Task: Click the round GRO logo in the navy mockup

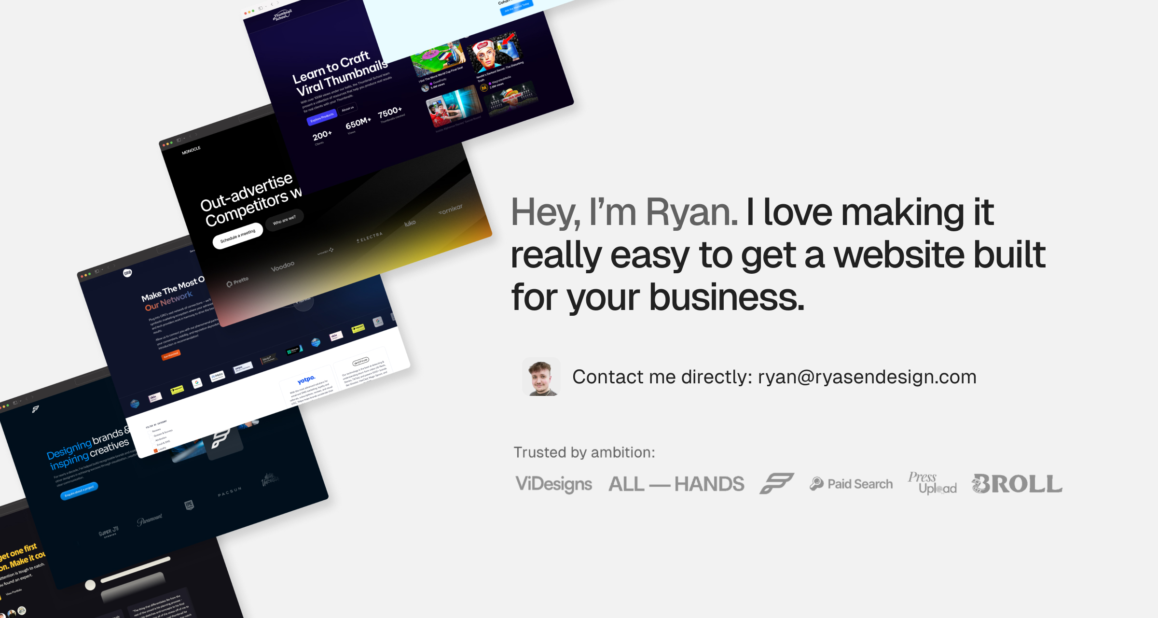Action: coord(127,273)
